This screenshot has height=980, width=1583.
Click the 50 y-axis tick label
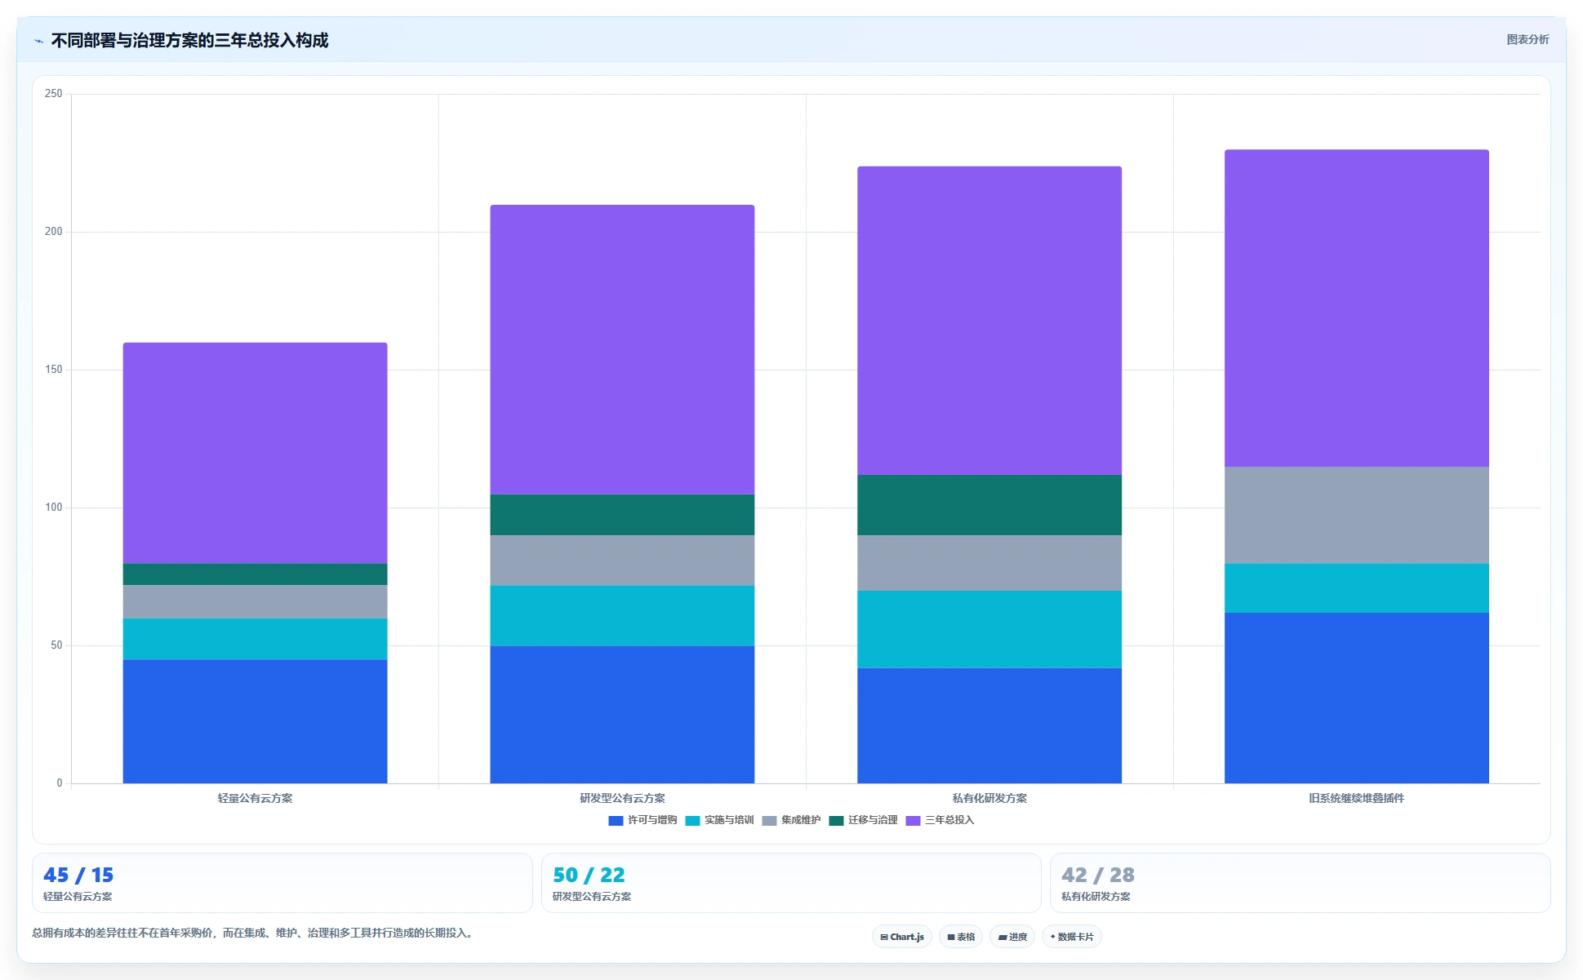click(x=56, y=645)
